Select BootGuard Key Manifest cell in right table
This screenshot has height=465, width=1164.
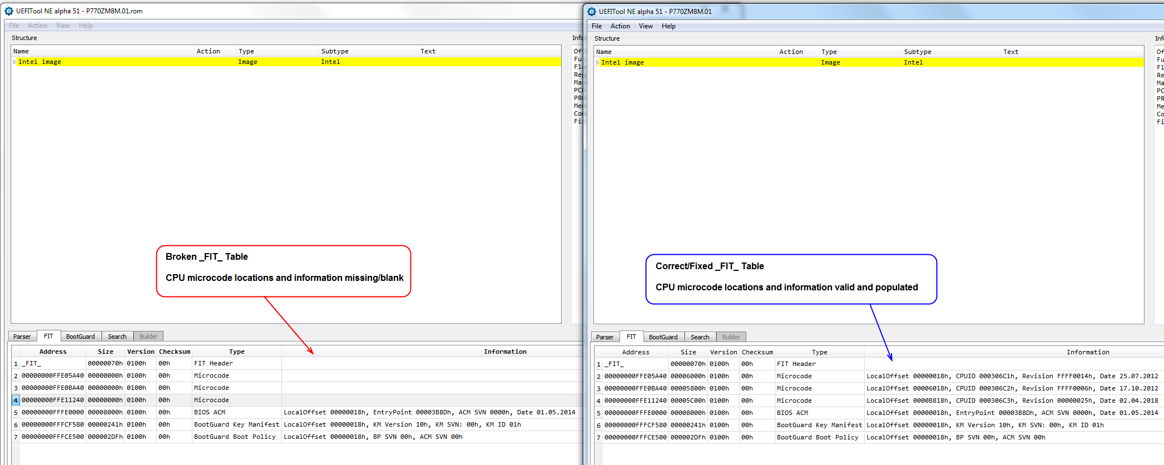click(x=820, y=425)
